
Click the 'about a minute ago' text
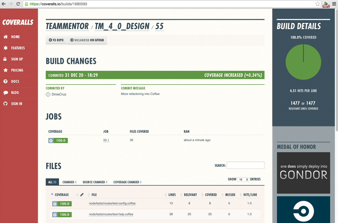(x=197, y=140)
